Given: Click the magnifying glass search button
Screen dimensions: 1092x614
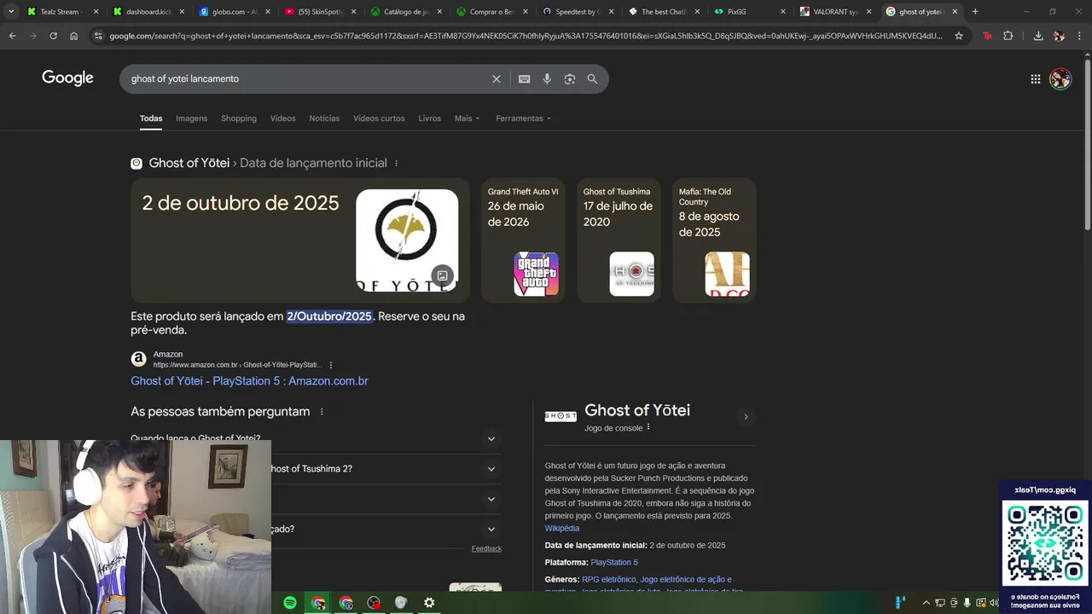Looking at the screenshot, I should pos(592,78).
